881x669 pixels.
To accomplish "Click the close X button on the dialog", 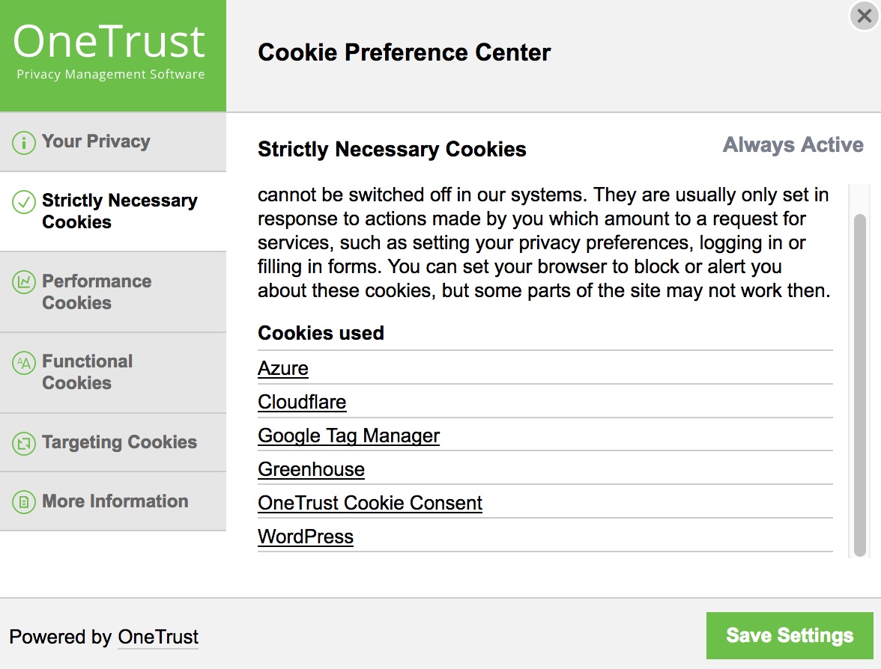I will coord(863,16).
